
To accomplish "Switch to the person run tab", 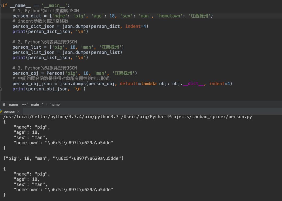I will pyautogui.click(x=9, y=111).
